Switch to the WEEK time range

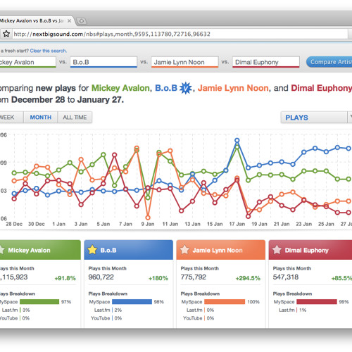tap(11, 118)
